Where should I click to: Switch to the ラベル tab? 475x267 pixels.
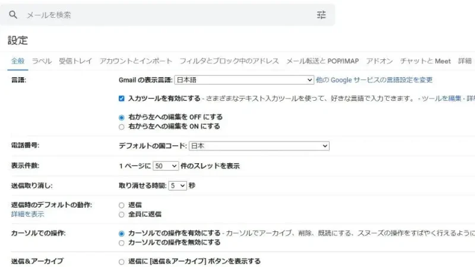42,61
